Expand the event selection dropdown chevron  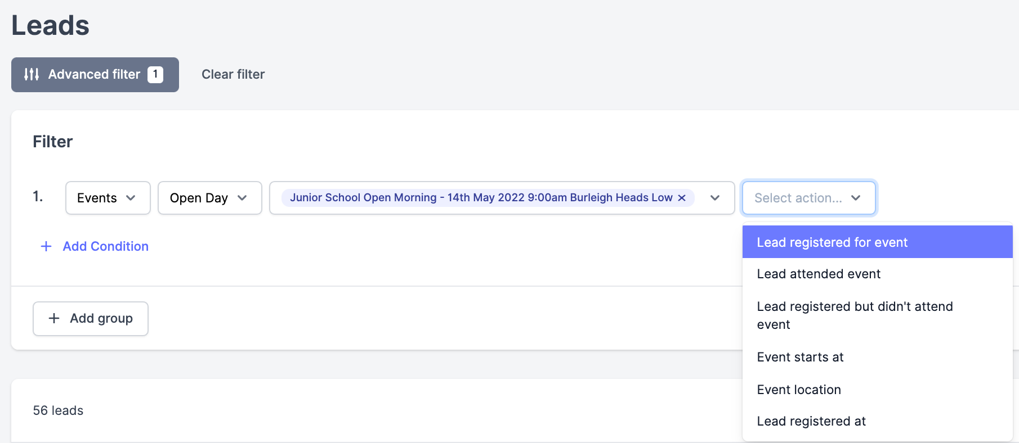(715, 198)
